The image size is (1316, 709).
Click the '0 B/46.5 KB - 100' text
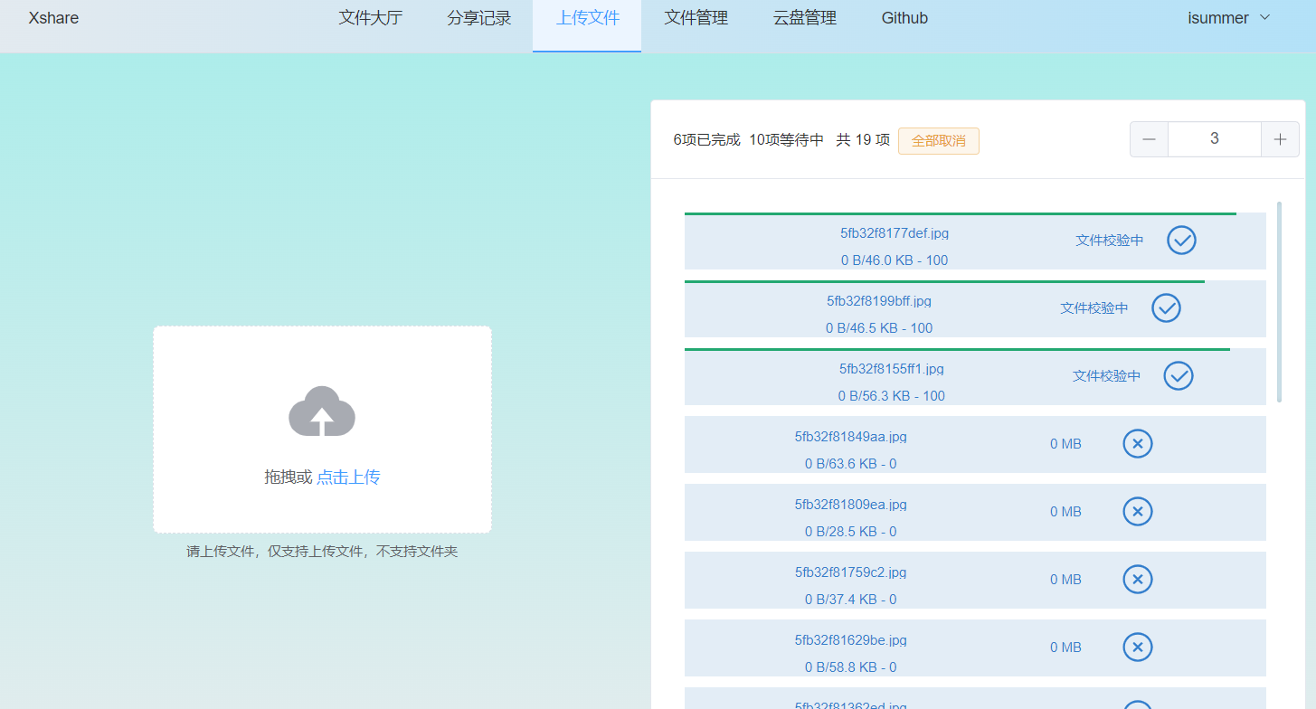(879, 328)
